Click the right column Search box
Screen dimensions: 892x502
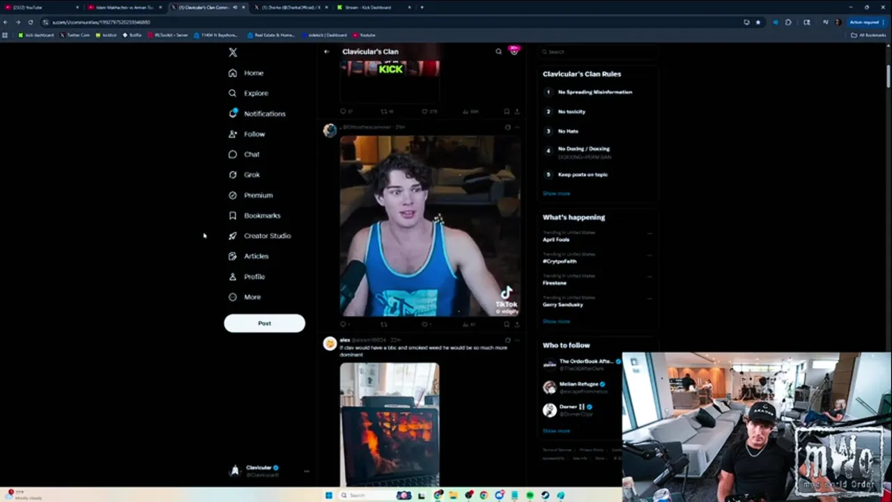pyautogui.click(x=598, y=52)
